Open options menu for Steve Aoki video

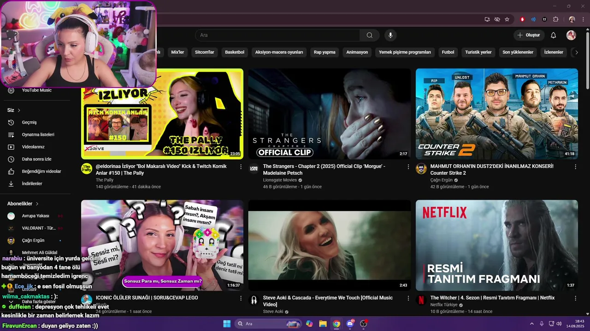tap(408, 298)
